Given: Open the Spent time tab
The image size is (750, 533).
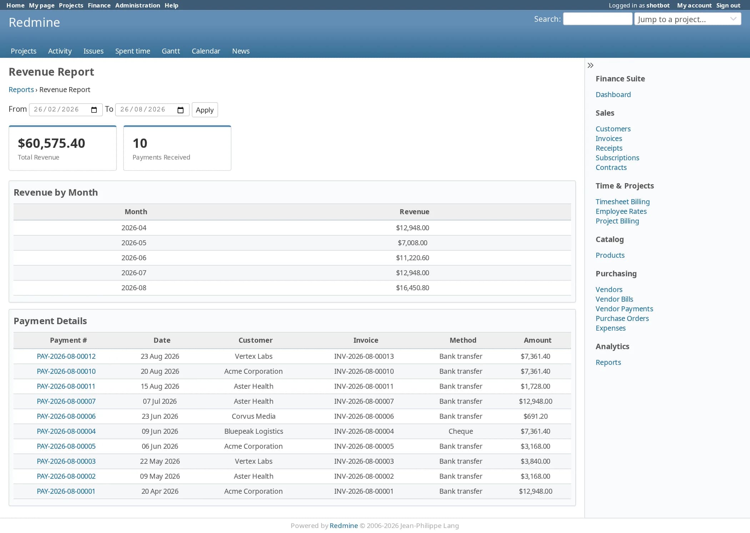Looking at the screenshot, I should 132,51.
